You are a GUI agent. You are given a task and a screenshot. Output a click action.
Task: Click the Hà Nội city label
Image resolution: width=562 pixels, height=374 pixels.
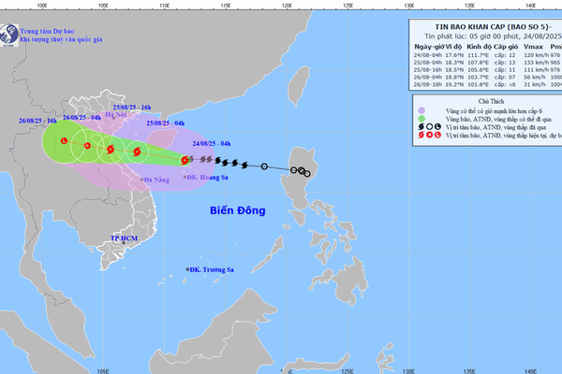coord(116,115)
